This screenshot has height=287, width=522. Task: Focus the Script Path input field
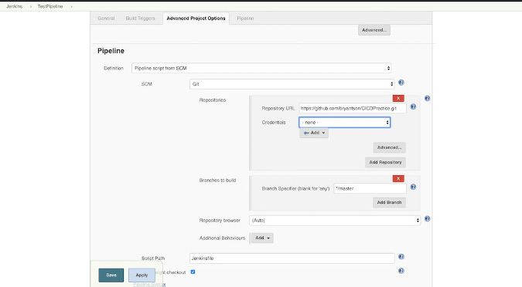292,258
